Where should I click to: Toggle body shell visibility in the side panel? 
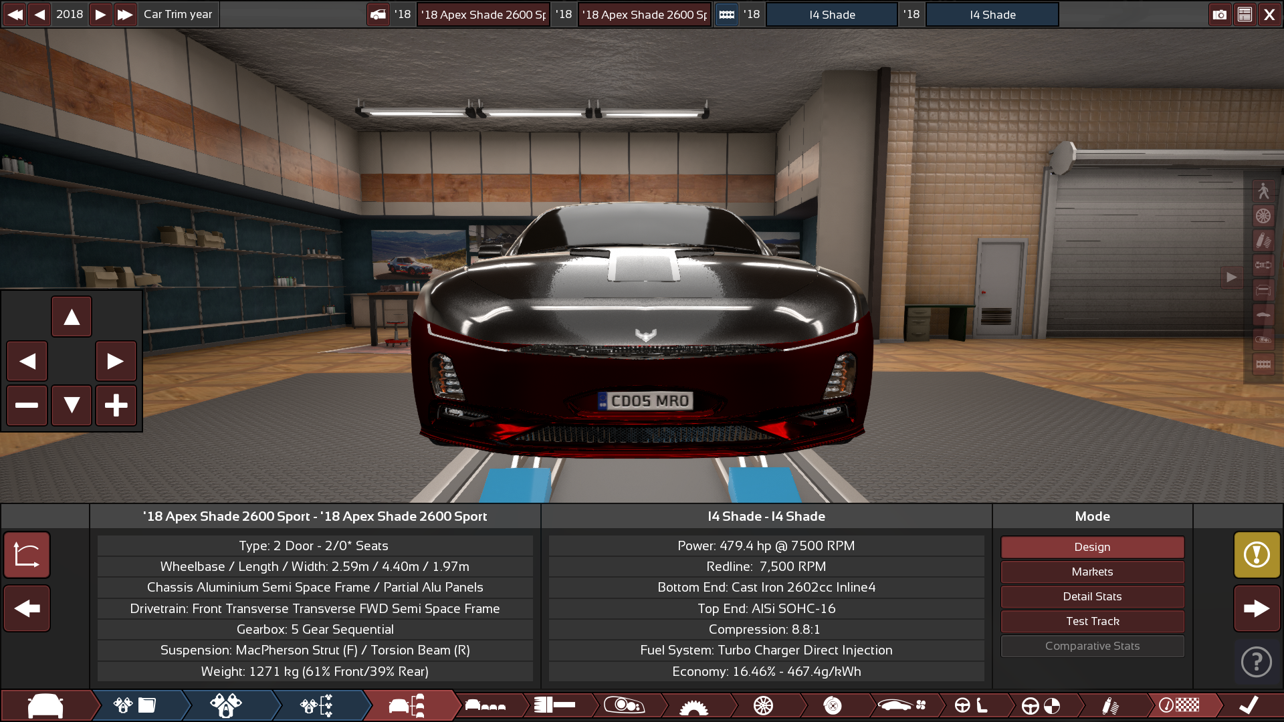1263,315
